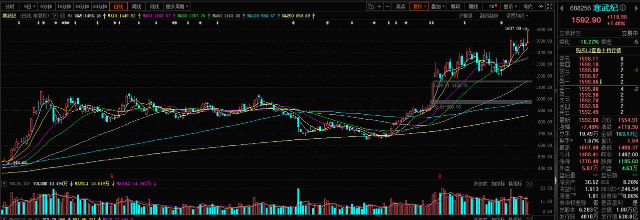The width and height of the screenshot is (640, 220).
Task: Click the red S marker near chart start
Action: point(112,176)
